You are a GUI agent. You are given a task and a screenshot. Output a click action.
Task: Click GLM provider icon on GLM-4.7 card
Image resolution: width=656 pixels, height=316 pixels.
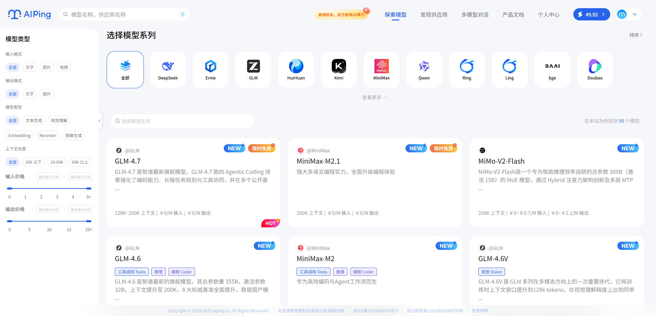[x=119, y=150]
